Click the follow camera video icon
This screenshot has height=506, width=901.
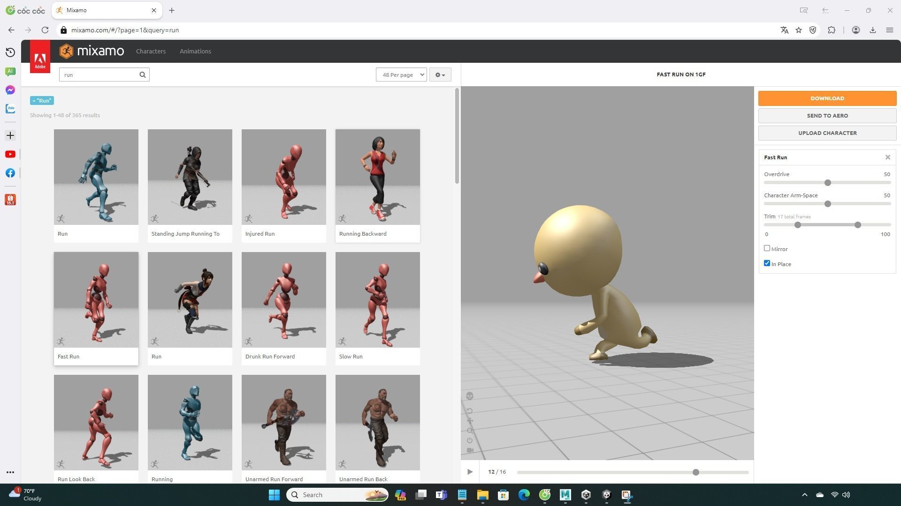point(470,450)
